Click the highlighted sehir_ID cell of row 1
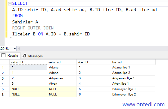The height and width of the screenshot is (109, 168). tap(28, 68)
